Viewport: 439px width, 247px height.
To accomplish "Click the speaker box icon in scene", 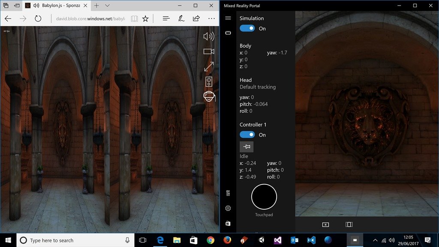I will pos(209,82).
